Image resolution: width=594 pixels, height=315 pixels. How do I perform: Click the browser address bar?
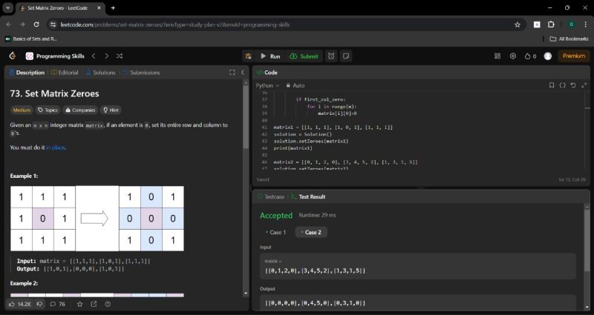pyautogui.click(x=284, y=24)
